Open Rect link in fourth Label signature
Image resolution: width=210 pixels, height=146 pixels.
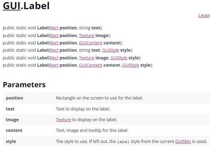[x=54, y=50]
